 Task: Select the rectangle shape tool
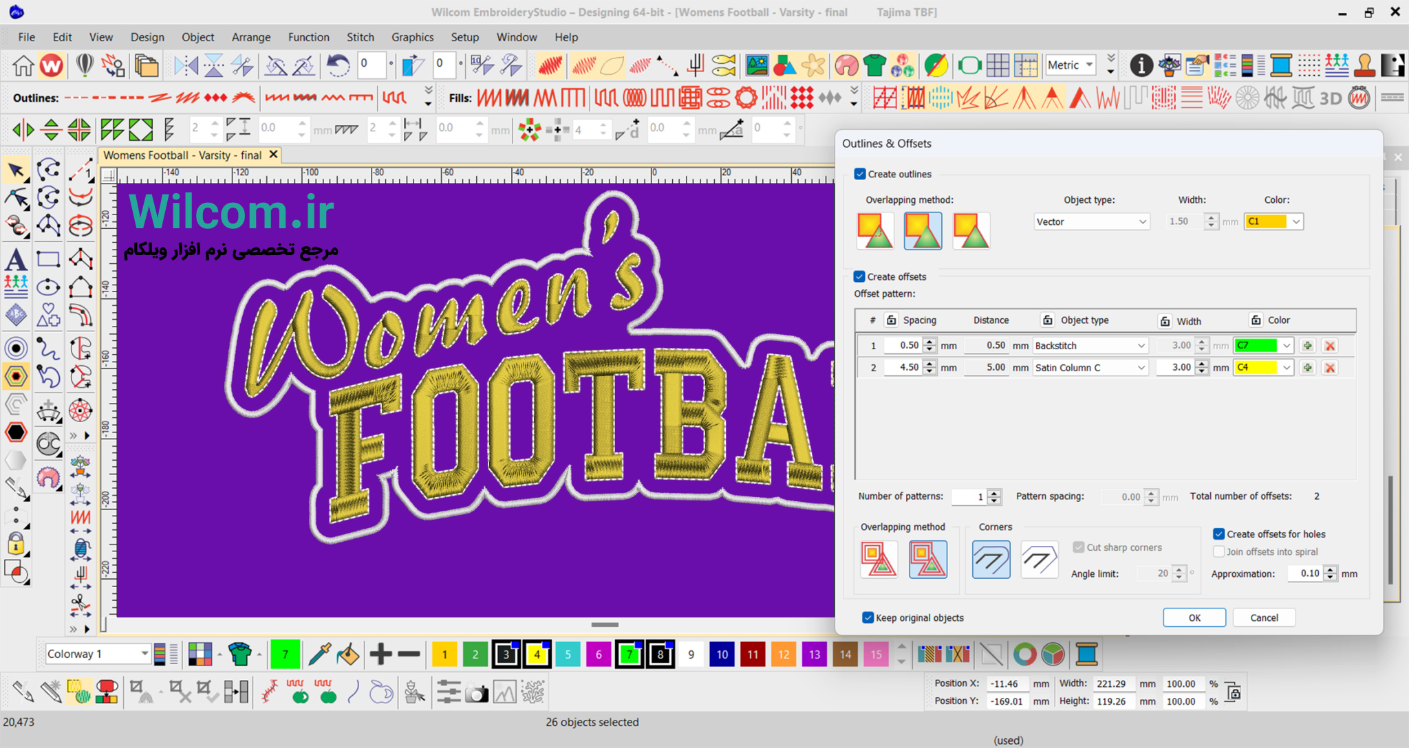47,259
